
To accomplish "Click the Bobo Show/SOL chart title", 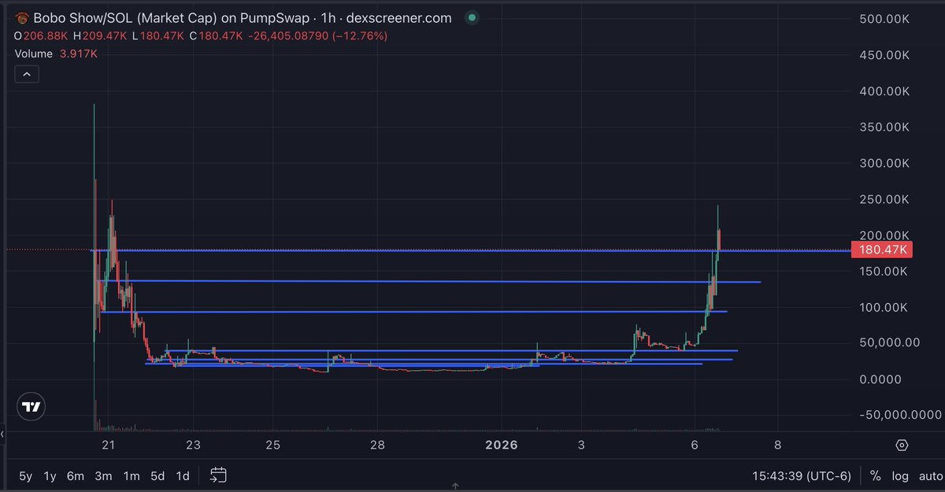I will tap(243, 18).
